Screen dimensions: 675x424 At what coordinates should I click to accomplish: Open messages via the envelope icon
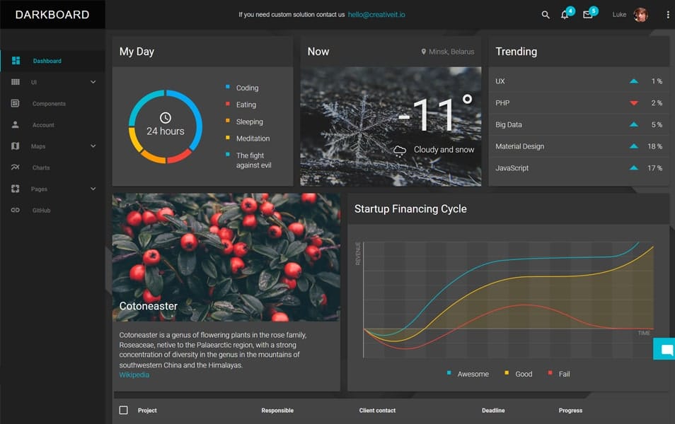click(x=587, y=14)
